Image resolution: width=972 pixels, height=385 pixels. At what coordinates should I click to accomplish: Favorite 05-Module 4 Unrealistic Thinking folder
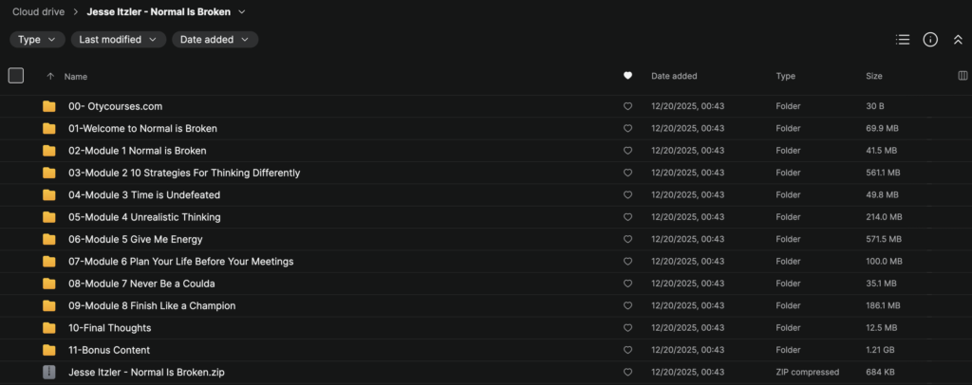click(627, 217)
